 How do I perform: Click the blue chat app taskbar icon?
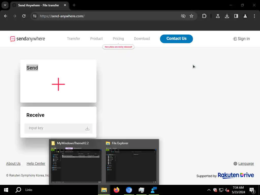pos(154,190)
